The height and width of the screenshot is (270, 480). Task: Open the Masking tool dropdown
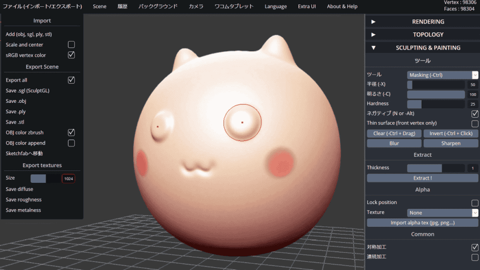pyautogui.click(x=442, y=75)
